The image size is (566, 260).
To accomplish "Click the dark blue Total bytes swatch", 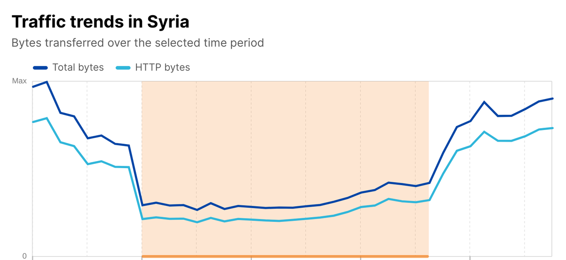I will (x=41, y=68).
